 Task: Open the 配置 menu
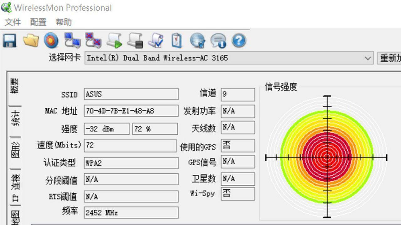click(38, 22)
